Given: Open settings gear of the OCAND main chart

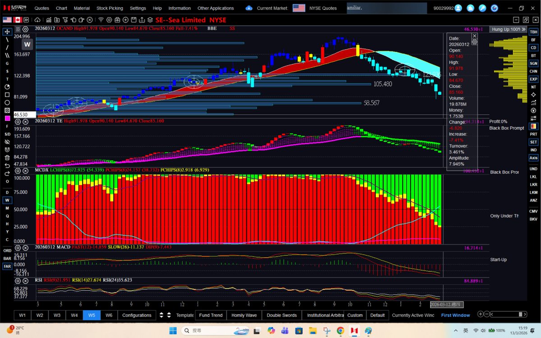Looking at the screenshot, I should pyautogui.click(x=25, y=29).
